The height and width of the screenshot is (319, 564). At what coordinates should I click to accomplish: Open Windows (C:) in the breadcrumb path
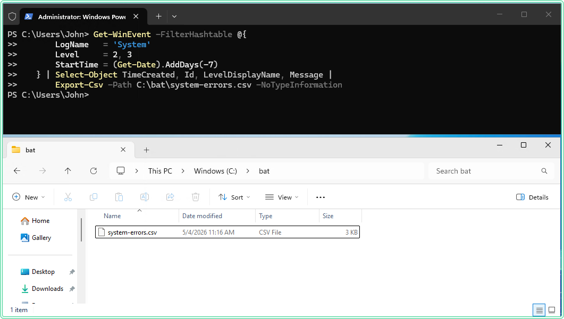point(215,171)
